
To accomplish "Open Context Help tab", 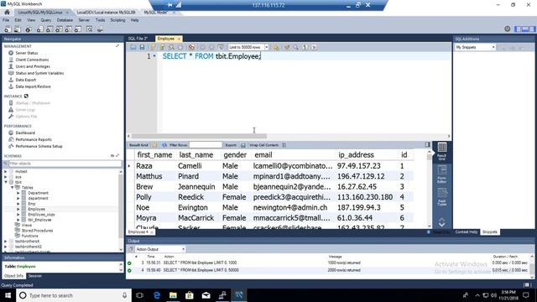I will pyautogui.click(x=467, y=232).
